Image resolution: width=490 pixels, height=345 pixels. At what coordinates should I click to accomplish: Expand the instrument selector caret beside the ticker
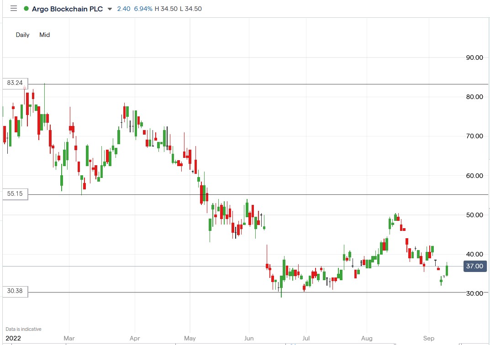coord(109,9)
